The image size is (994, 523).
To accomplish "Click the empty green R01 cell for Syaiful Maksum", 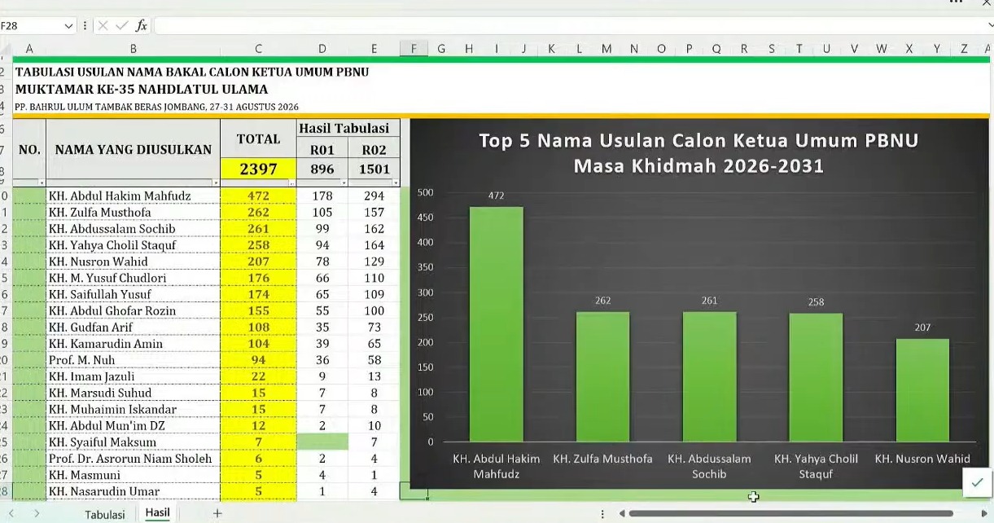I will pyautogui.click(x=322, y=442).
